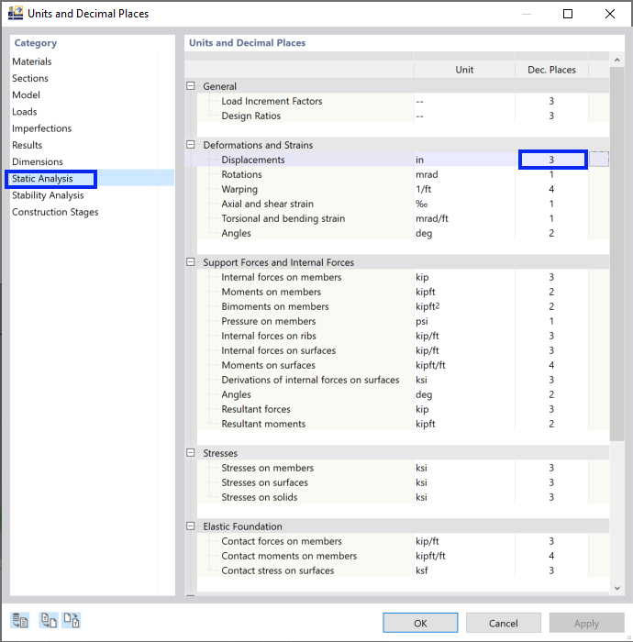633x642 pixels.
Task: Collapse the Elastic Foundation group
Action: pyautogui.click(x=191, y=526)
